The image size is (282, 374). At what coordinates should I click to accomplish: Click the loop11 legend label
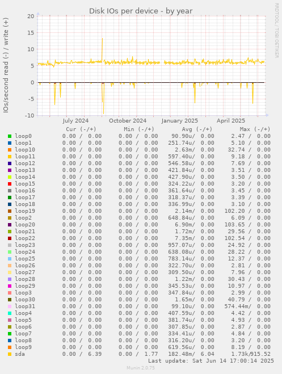(x=25, y=157)
